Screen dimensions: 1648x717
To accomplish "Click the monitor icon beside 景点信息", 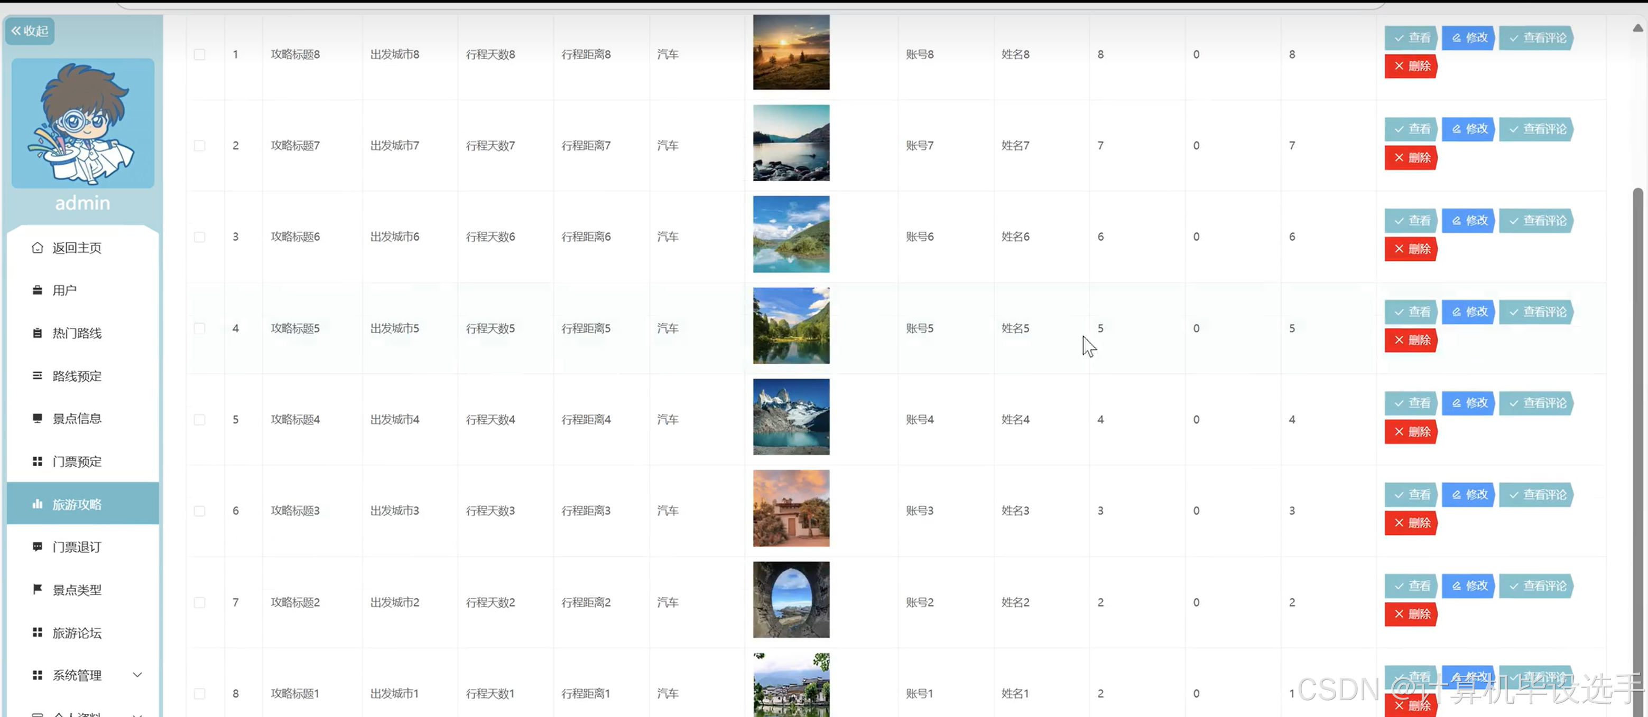I will pyautogui.click(x=37, y=419).
